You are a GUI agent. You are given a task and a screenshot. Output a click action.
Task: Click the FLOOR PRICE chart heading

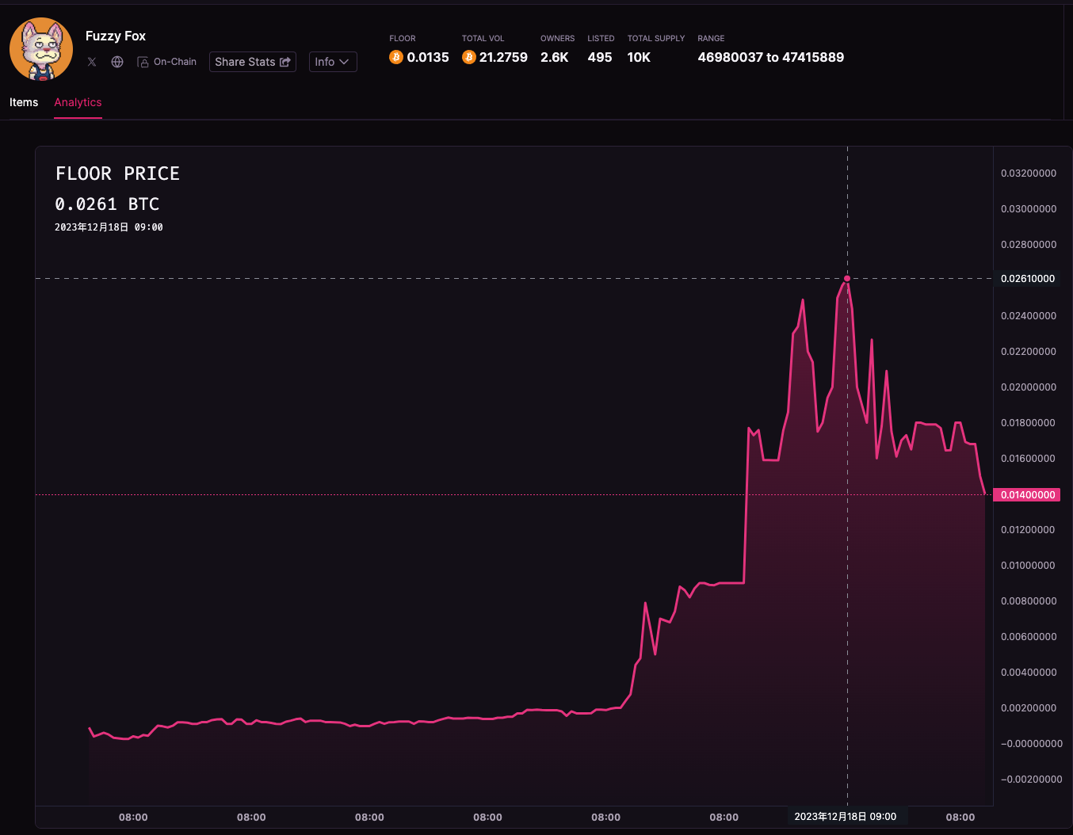117,173
